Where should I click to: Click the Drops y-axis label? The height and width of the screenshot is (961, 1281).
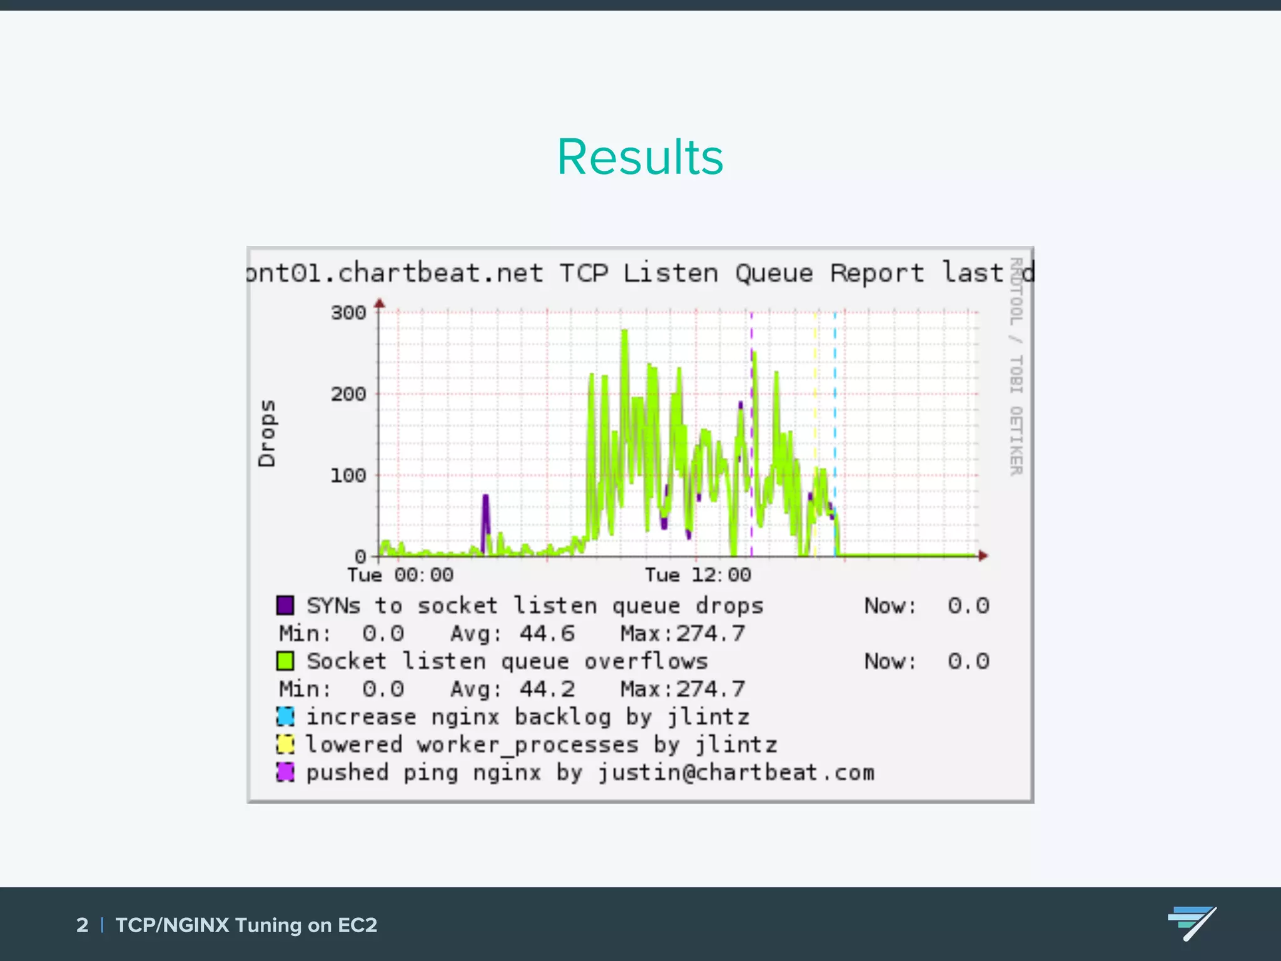click(x=267, y=433)
